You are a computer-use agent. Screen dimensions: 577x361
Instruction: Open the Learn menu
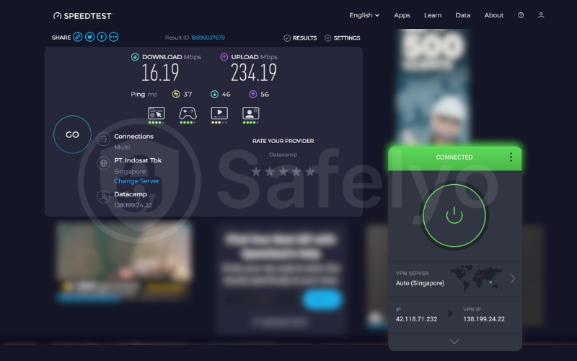click(433, 15)
